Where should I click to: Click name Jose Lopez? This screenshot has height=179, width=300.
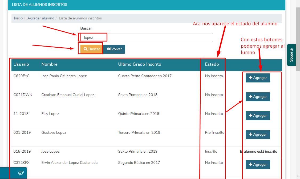tap(50, 152)
